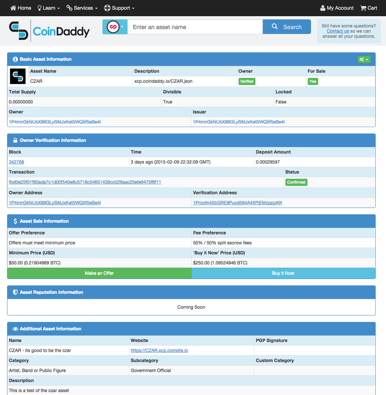Go to Home in top navigation
The image size is (386, 395).
tap(21, 8)
